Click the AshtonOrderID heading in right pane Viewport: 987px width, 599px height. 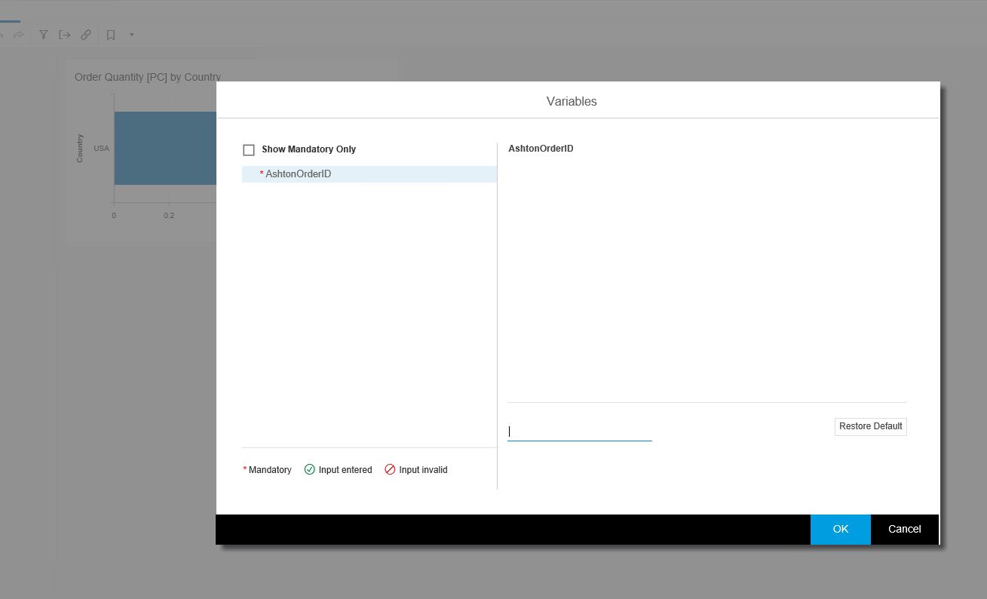coord(541,149)
